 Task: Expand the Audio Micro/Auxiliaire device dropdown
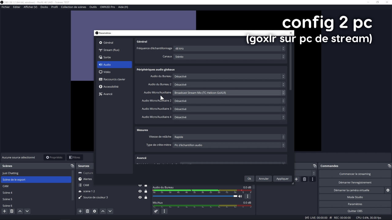[x=228, y=93]
